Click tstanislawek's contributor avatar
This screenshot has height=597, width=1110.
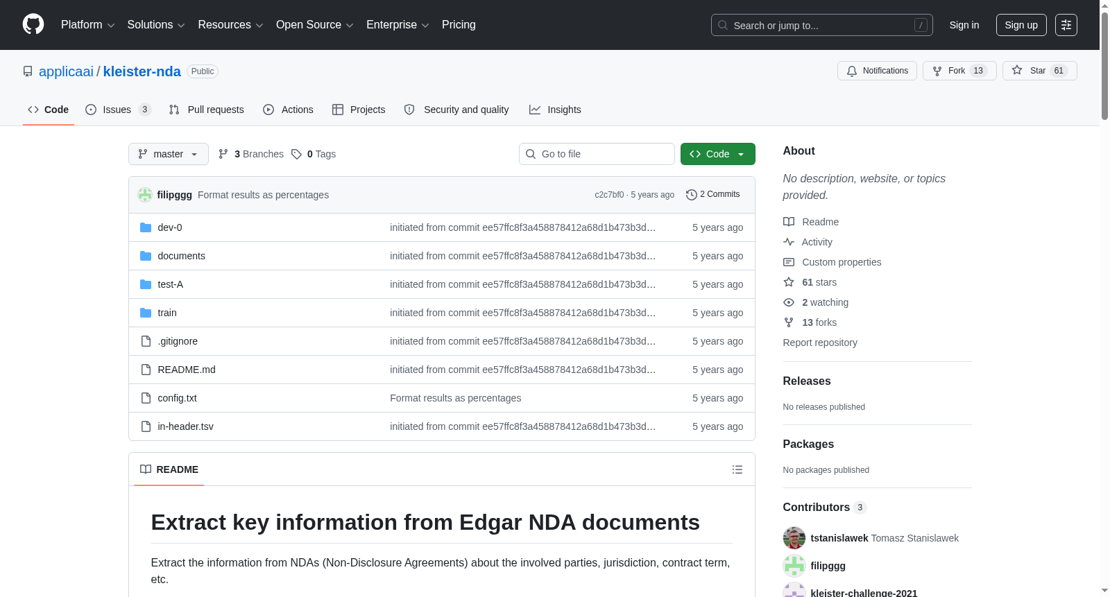(x=794, y=538)
